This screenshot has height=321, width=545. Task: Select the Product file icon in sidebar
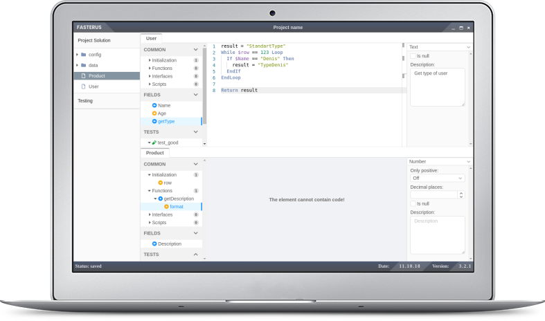(x=84, y=76)
